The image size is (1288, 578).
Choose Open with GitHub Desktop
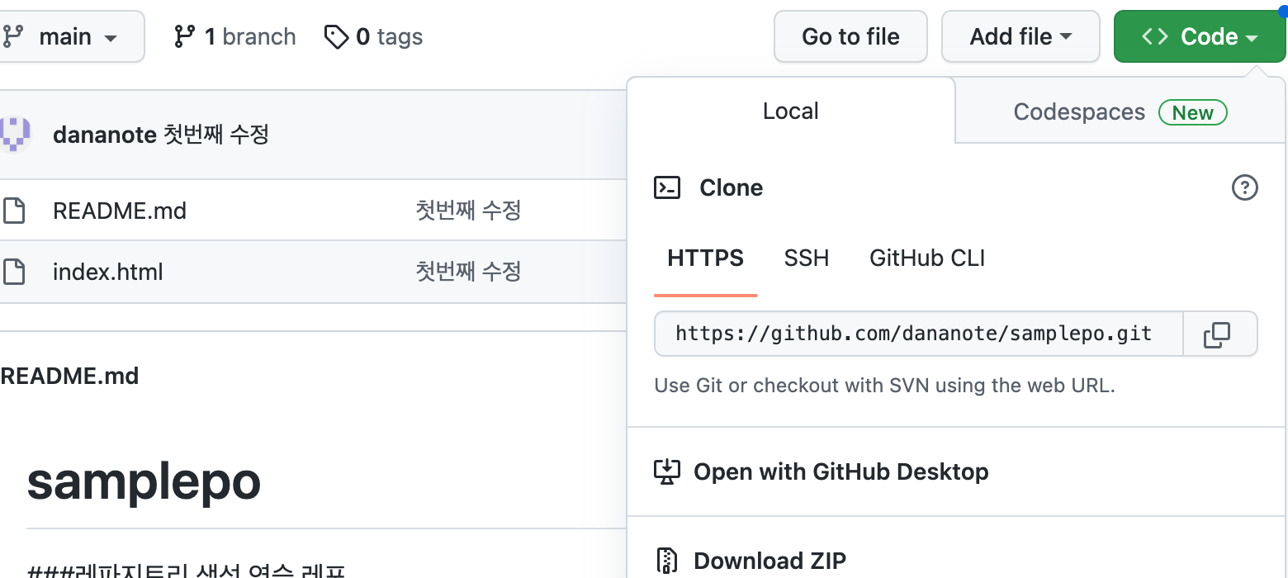coord(841,471)
